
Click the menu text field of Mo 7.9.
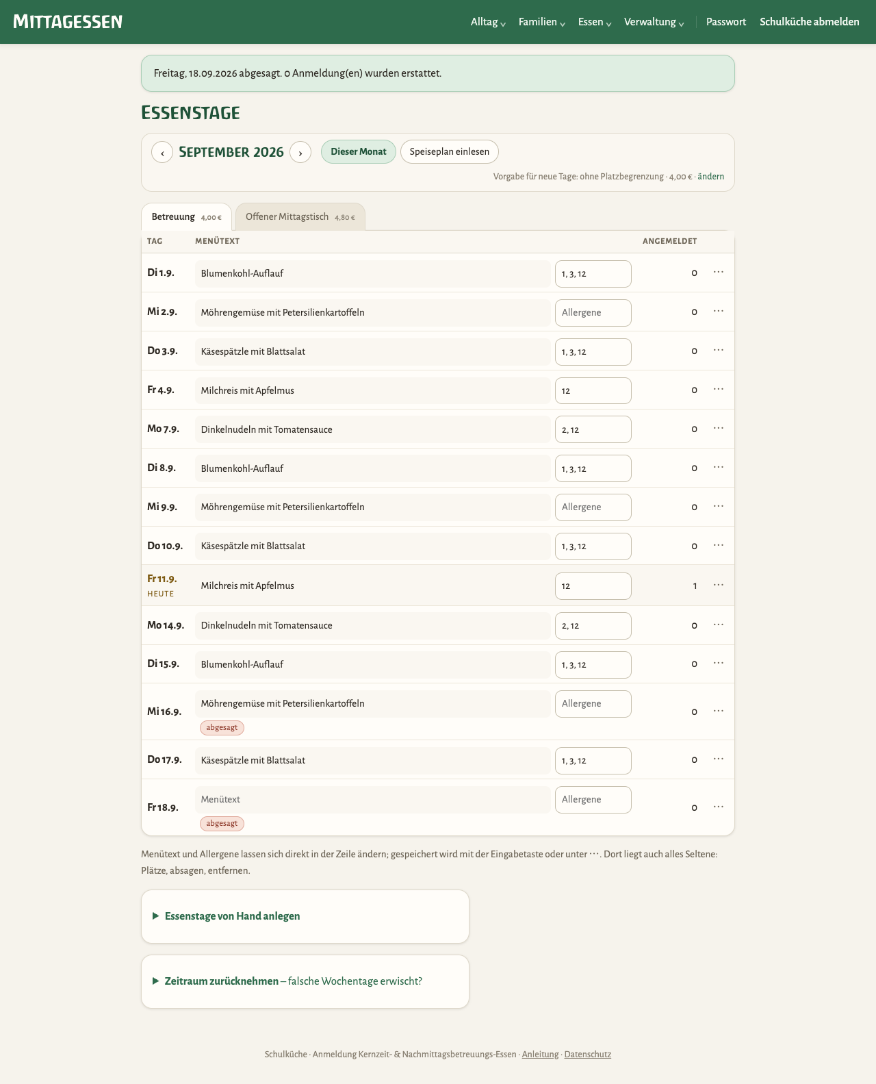373,429
